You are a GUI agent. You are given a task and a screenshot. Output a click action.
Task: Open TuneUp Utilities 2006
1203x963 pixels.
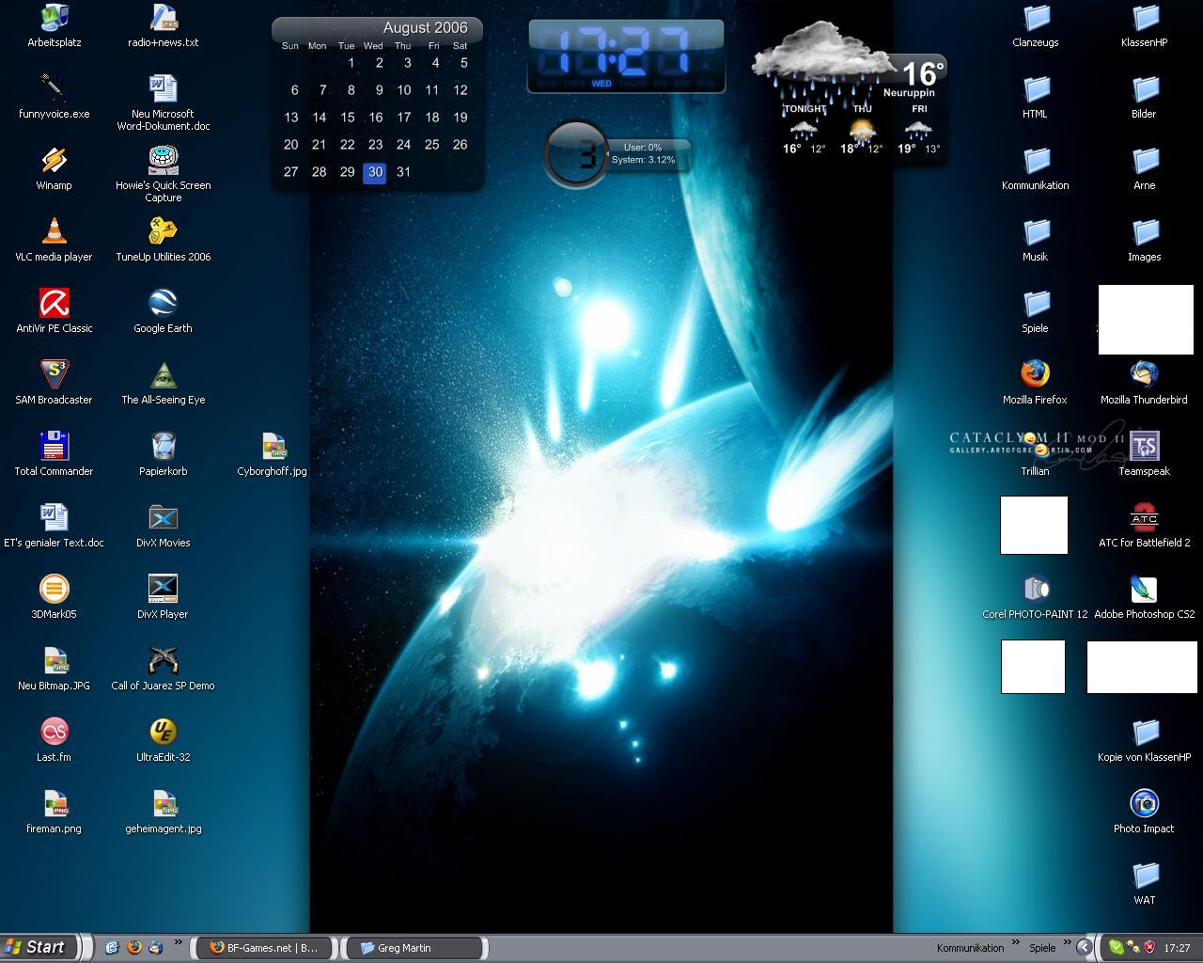164,240
